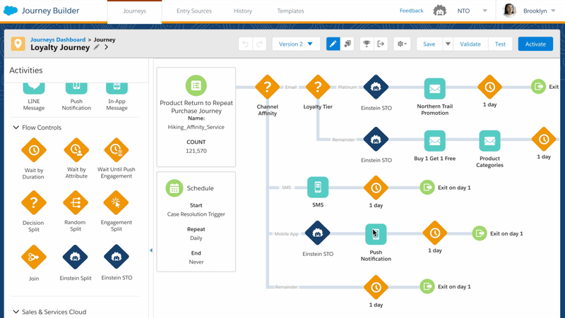Viewport: 565px width, 318px height.
Task: Open the Version 2 dropdown
Action: (296, 44)
